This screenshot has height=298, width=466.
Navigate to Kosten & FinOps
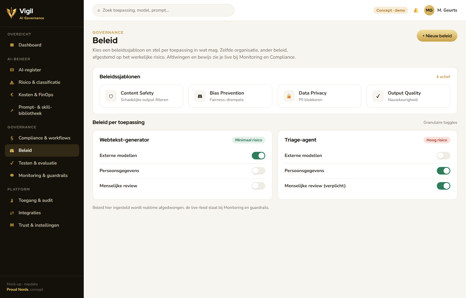coord(42,95)
